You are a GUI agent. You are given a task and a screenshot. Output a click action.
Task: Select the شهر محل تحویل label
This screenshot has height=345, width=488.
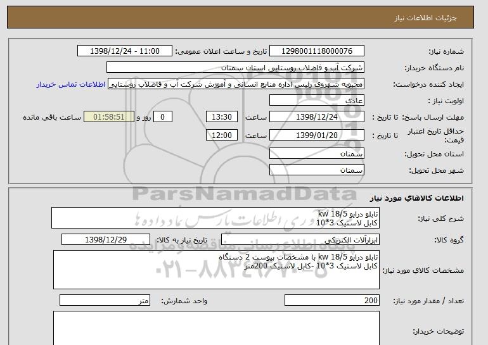point(436,170)
